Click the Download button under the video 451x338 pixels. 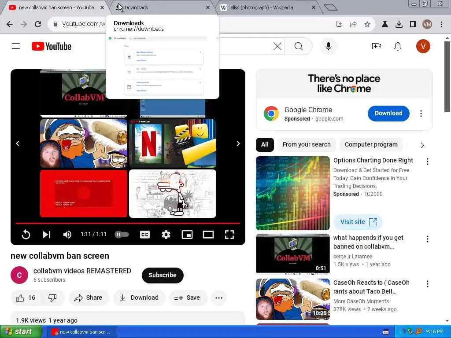click(x=139, y=298)
